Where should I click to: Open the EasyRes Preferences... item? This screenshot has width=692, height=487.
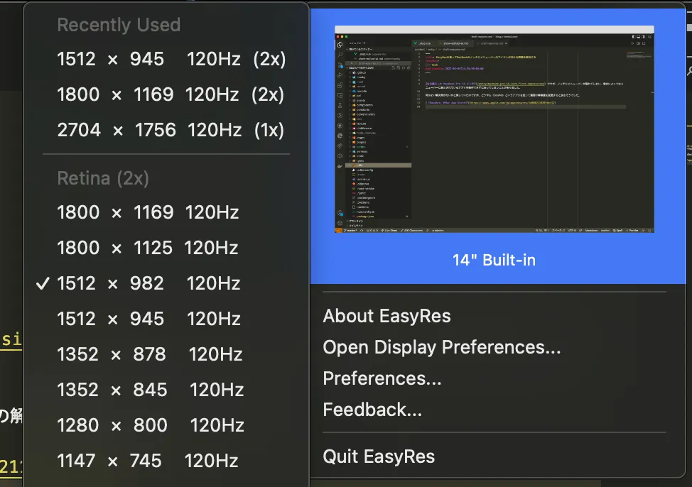click(x=382, y=378)
